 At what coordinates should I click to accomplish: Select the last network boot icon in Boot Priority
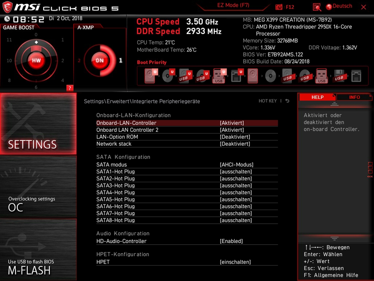point(356,76)
